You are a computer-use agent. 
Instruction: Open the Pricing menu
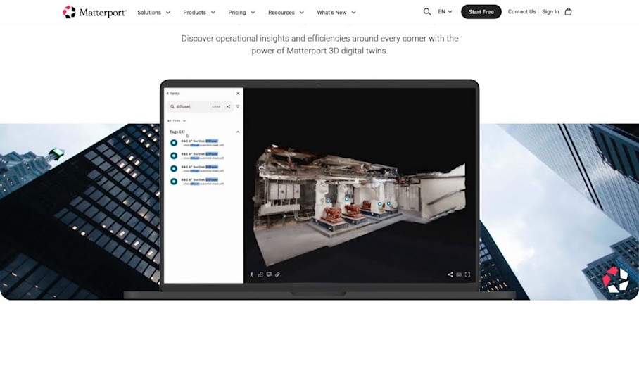(241, 13)
